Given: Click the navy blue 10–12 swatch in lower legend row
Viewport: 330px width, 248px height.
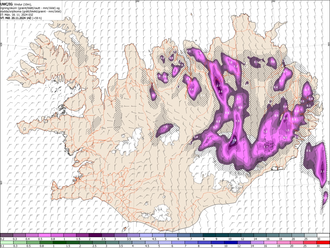Looking at the screenshot, I should (231, 242).
